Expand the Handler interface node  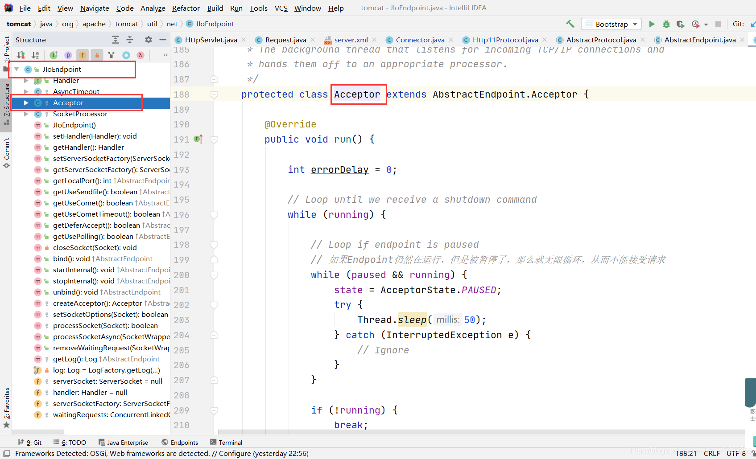(26, 80)
